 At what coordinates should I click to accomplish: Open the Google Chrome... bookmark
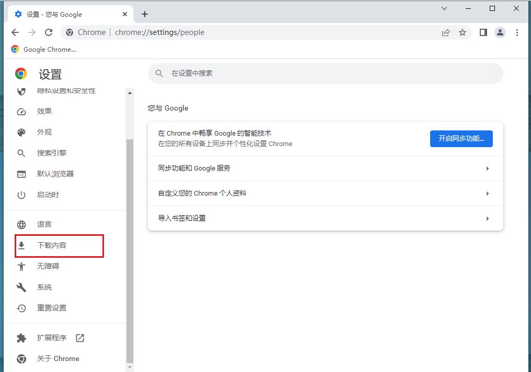44,50
